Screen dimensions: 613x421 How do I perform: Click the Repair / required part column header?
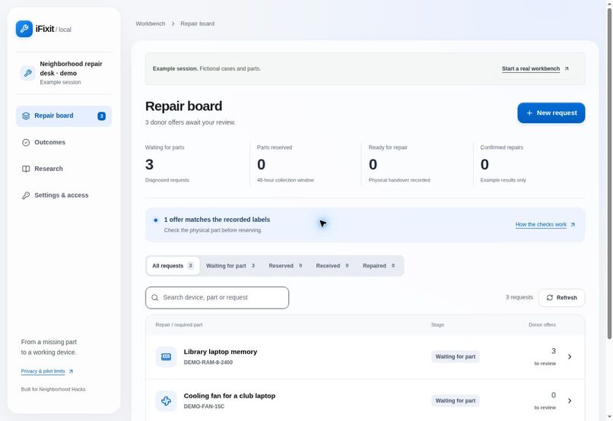[x=179, y=325]
